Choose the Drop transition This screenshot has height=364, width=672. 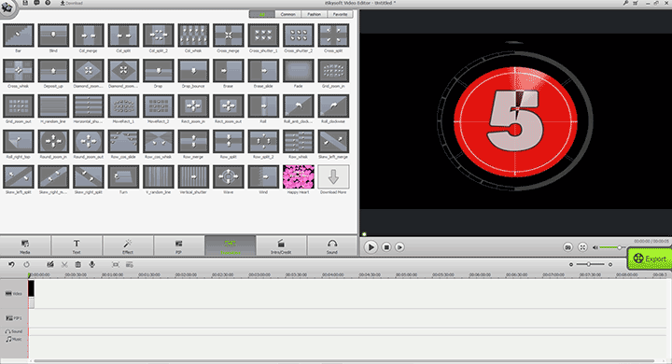point(159,71)
